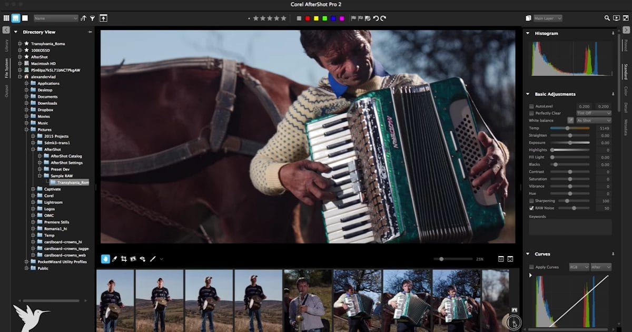
Task: Select the Crop tool
Action: (x=125, y=259)
